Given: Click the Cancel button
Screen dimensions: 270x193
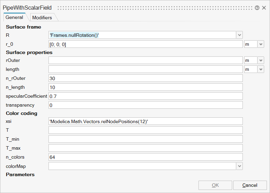Looking at the screenshot, I should (x=250, y=185).
